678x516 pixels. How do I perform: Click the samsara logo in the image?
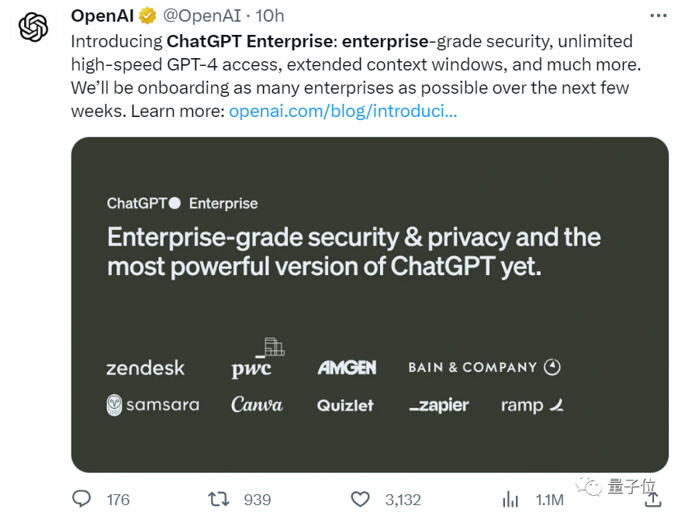(152, 404)
